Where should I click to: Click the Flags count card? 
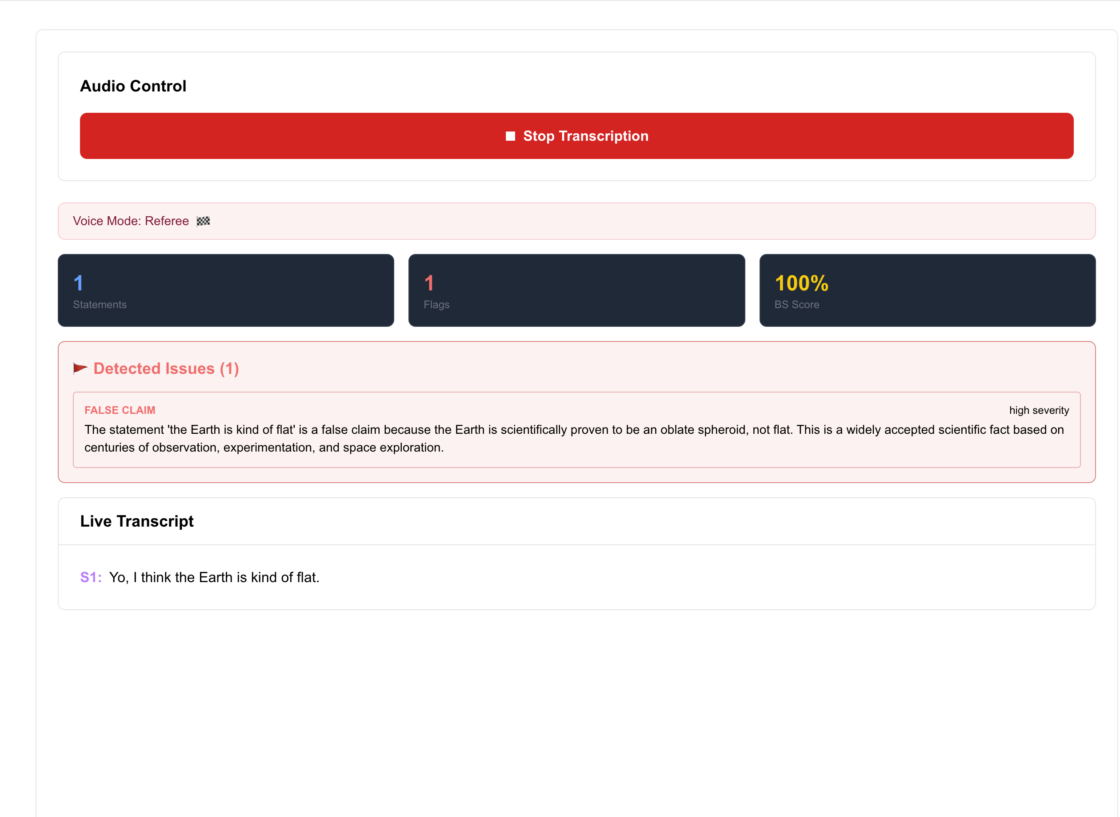[x=576, y=290]
